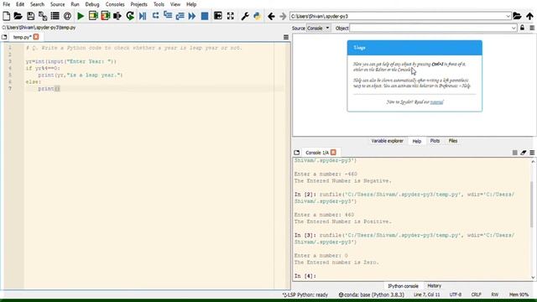Click the console Browse tabs icon
This screenshot has width=537, height=302.
click(296, 153)
